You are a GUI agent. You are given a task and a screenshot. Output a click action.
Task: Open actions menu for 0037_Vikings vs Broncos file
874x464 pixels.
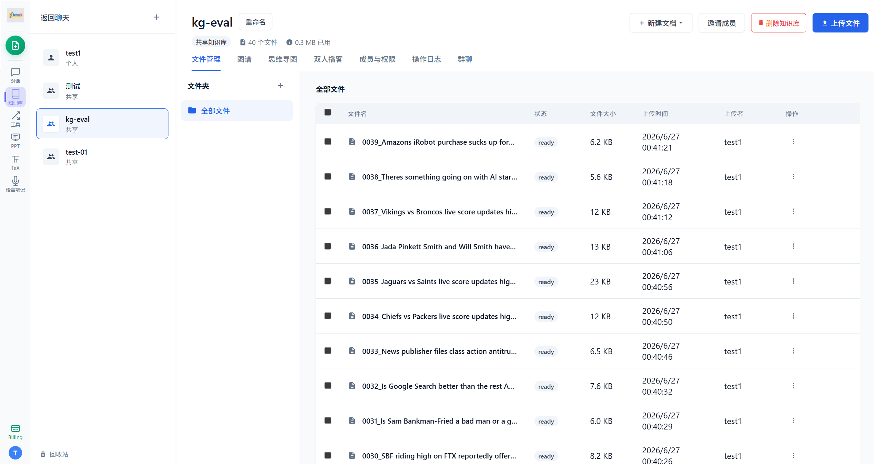[x=793, y=211]
